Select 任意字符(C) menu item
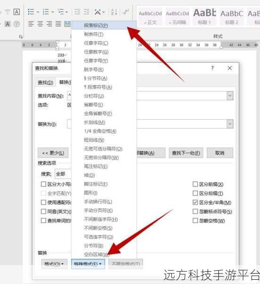 [x=104, y=43]
